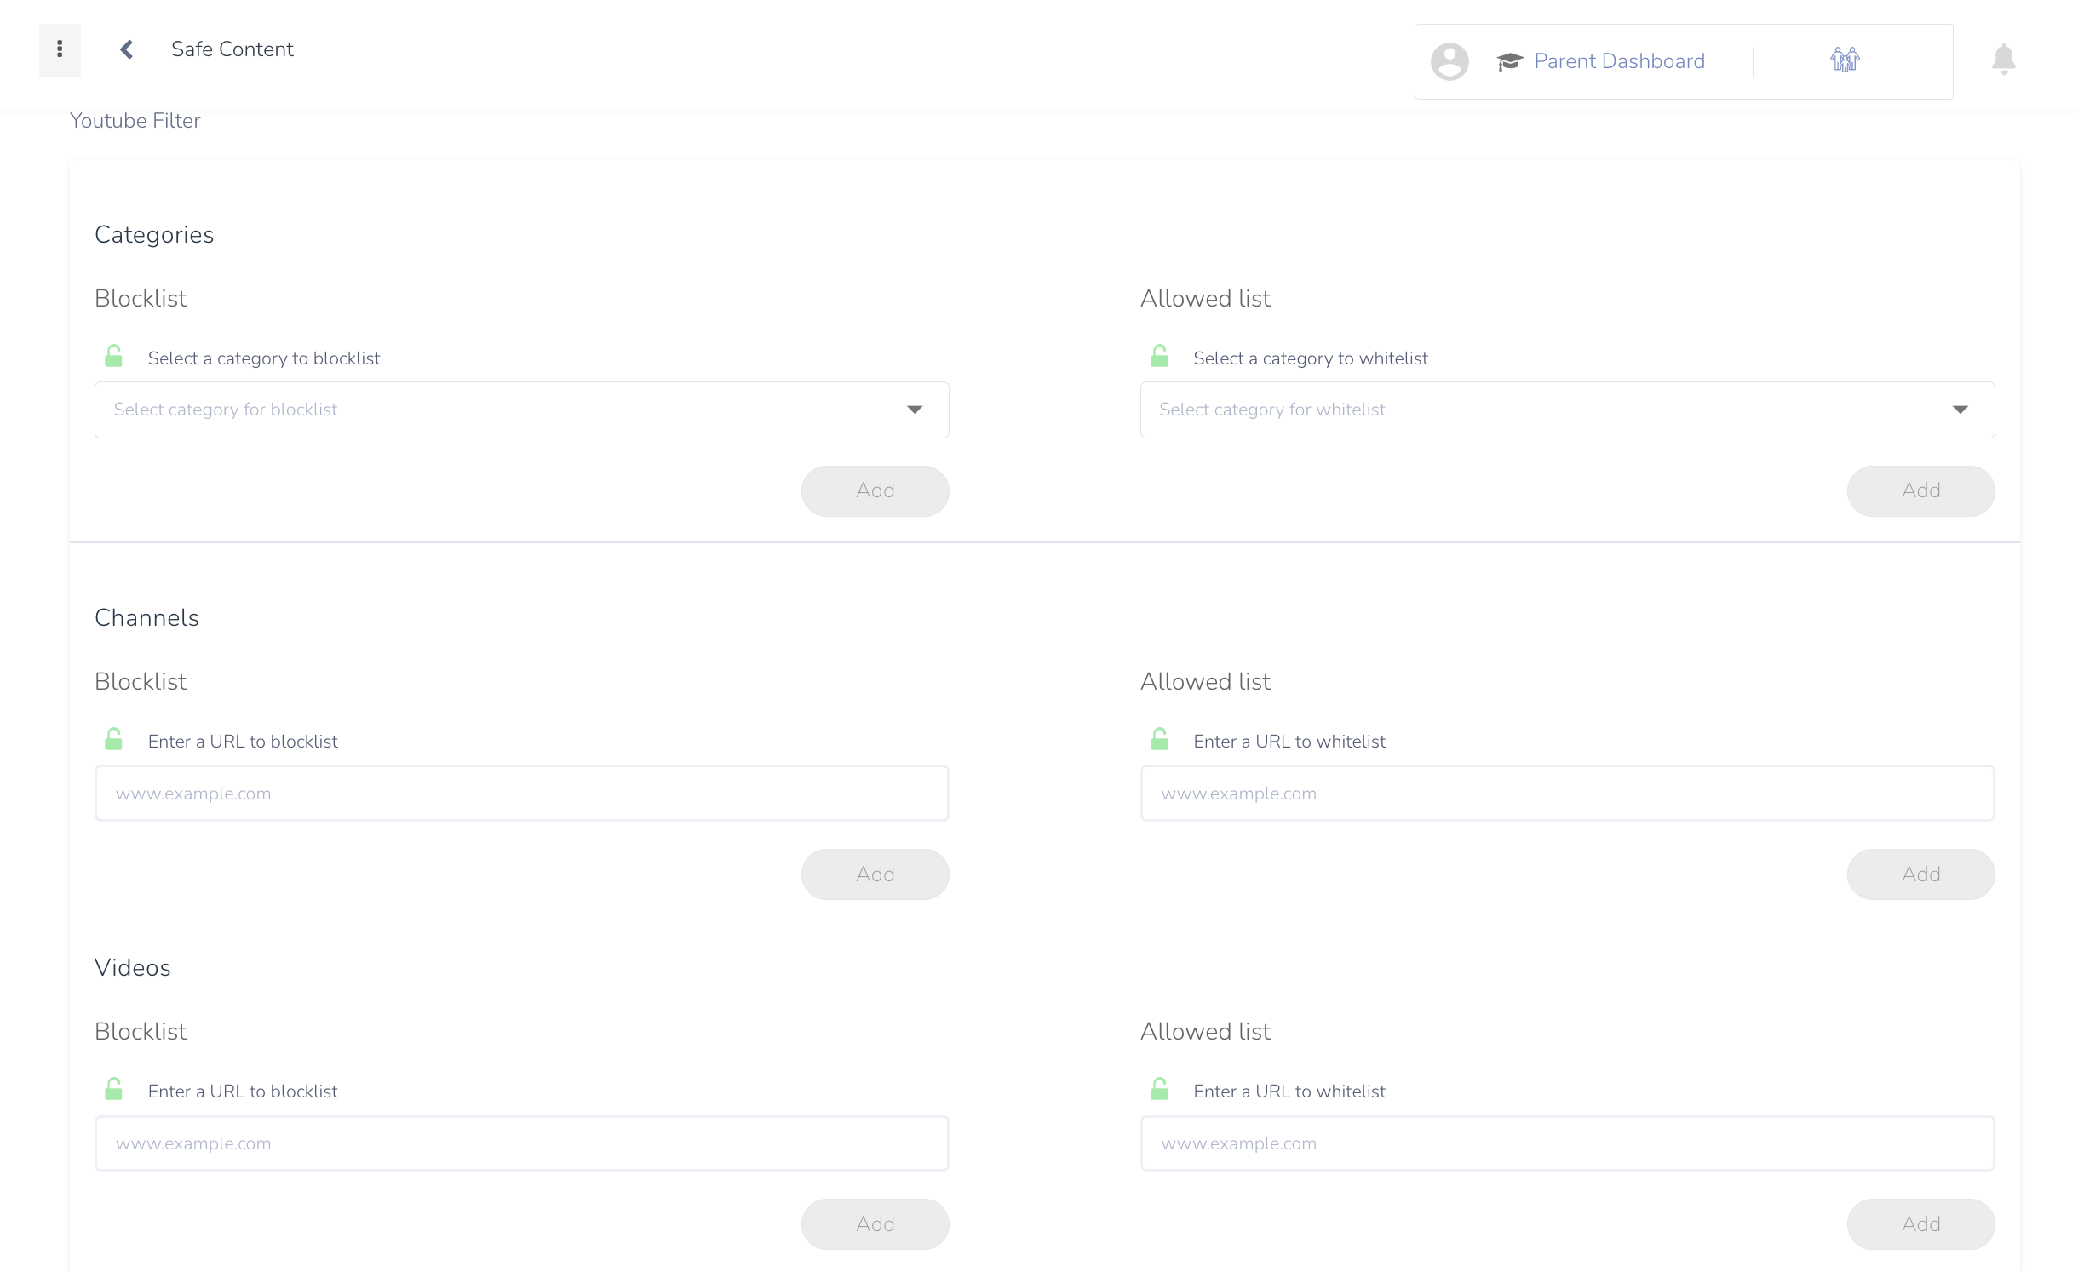Open Select category for blocklist dropdown
This screenshot has height=1272, width=2078.
pos(521,410)
